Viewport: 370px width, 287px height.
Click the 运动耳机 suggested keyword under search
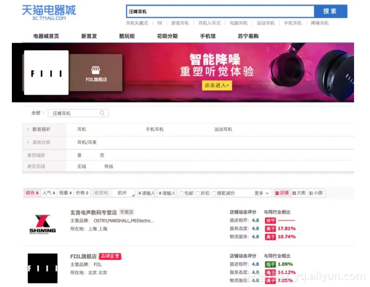coord(266,23)
